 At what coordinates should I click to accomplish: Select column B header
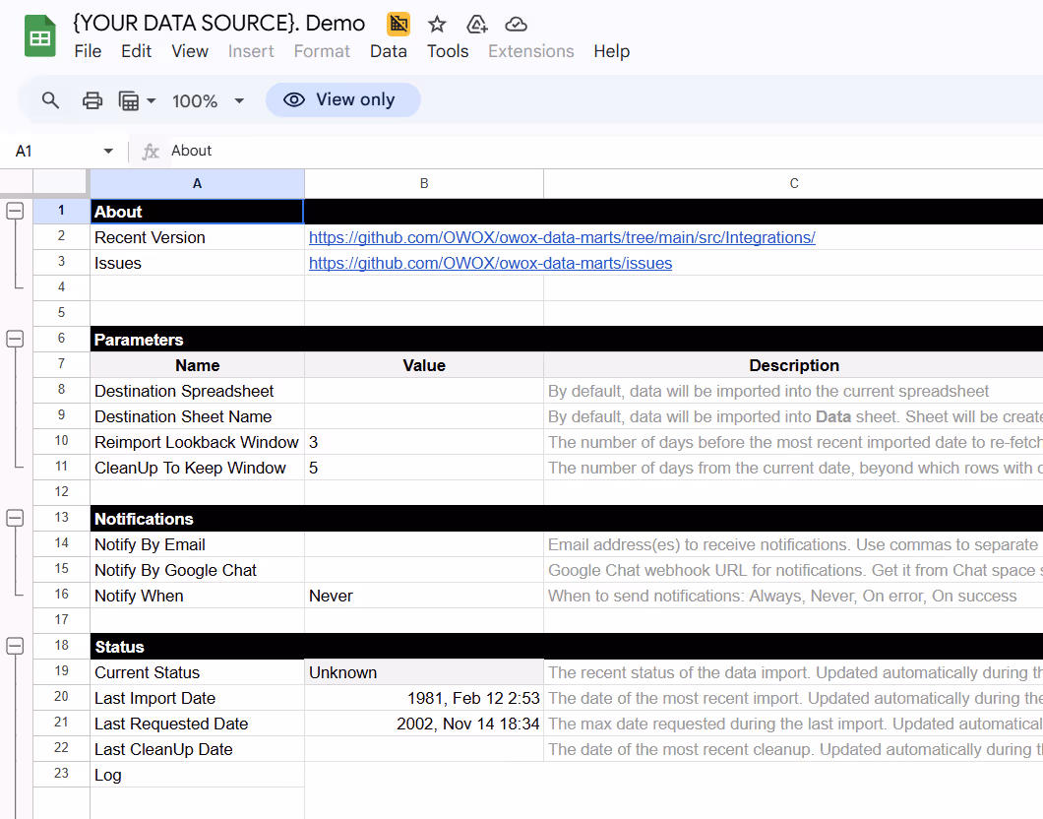pos(424,184)
